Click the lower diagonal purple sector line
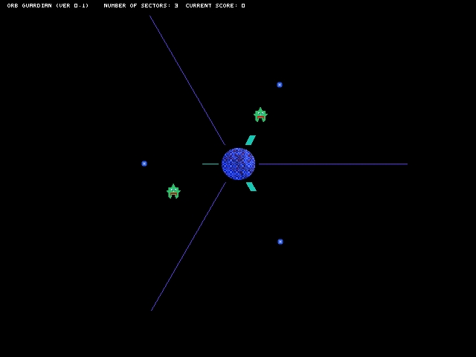This screenshot has height=357, width=476. click(188, 246)
